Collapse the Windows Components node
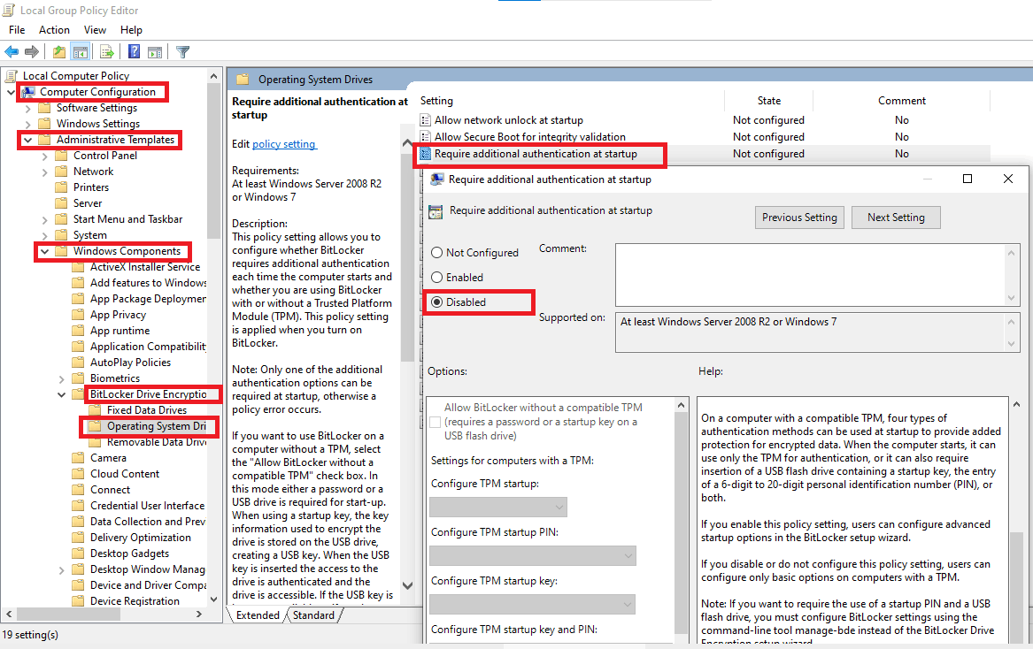This screenshot has width=1033, height=649. tap(45, 251)
